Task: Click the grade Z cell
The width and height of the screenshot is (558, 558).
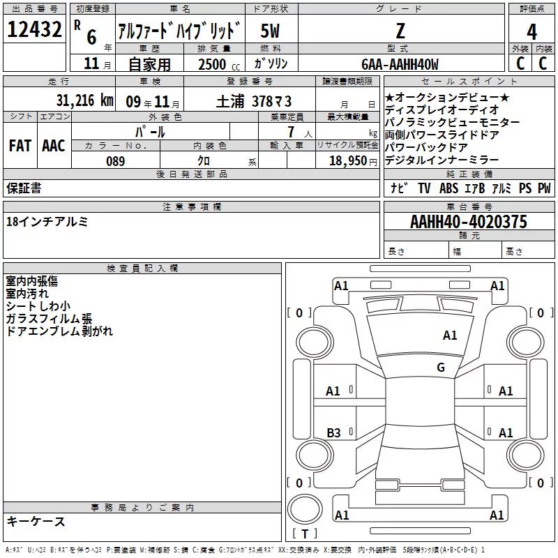Action: [401, 31]
